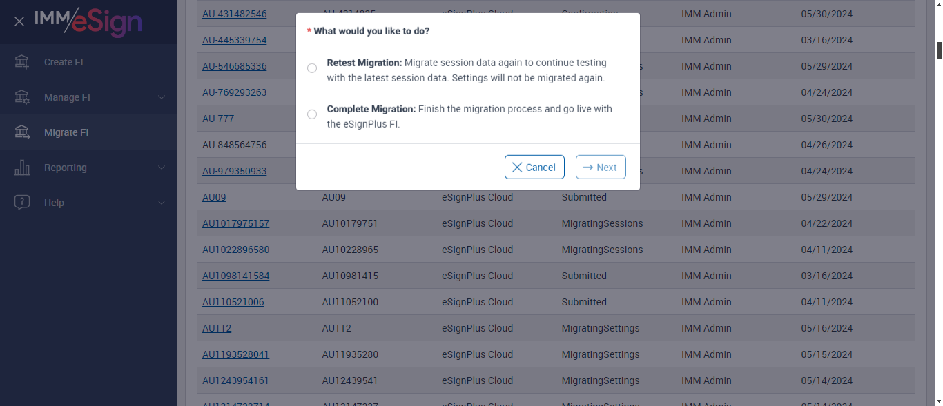Click the Migrate FI bank icon
This screenshot has height=406, width=943.
point(22,132)
